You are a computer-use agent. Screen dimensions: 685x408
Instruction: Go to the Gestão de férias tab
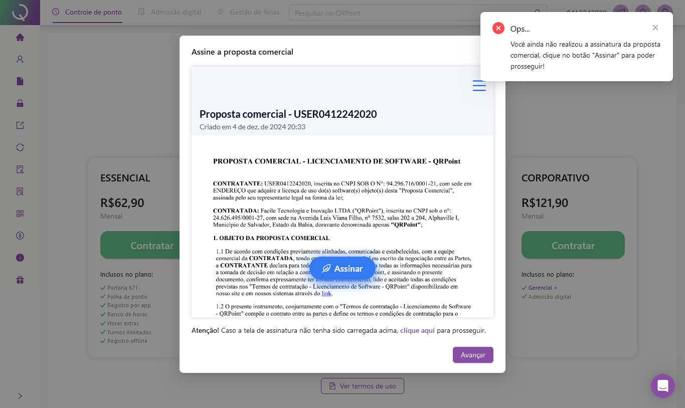coord(248,12)
